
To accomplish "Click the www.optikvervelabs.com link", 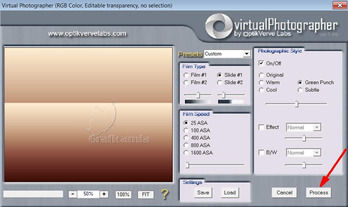I will click(87, 33).
